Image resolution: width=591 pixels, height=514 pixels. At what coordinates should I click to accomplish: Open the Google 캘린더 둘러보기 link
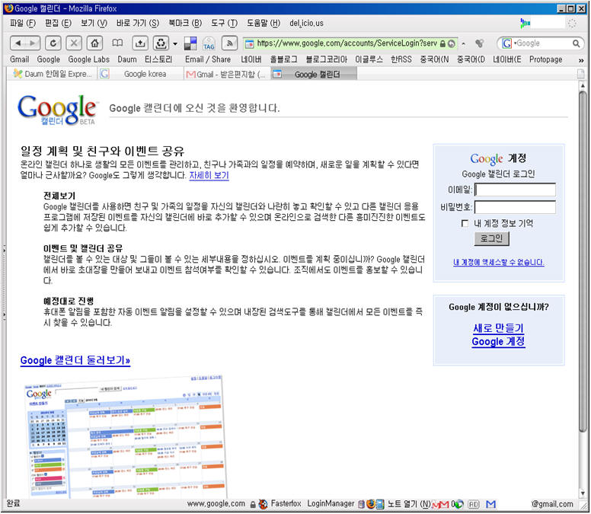point(75,360)
